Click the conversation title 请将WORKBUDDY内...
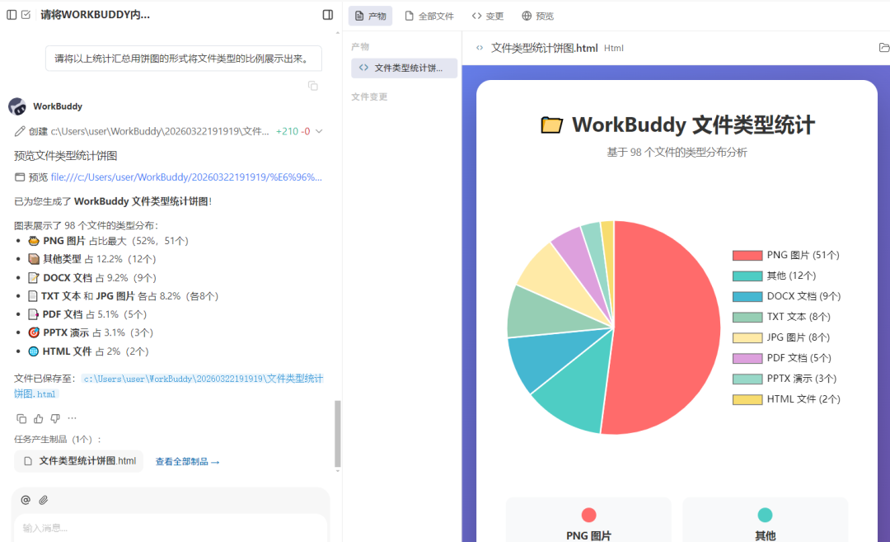The image size is (890, 542). [96, 15]
